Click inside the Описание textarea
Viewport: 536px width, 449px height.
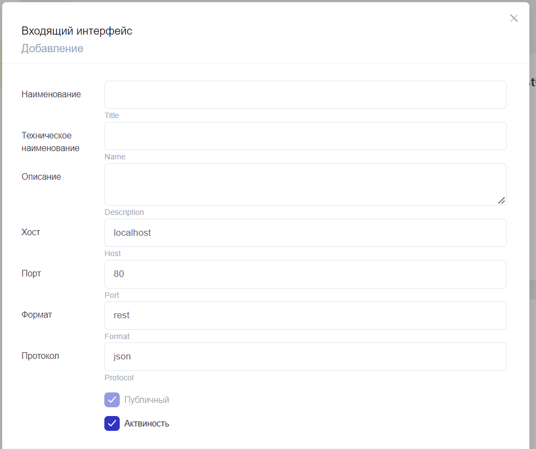click(x=305, y=184)
